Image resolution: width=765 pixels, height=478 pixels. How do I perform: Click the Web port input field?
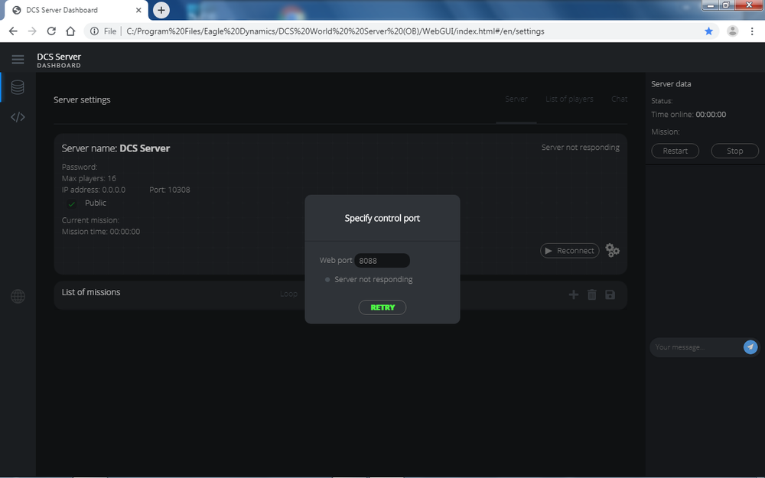[x=382, y=261]
